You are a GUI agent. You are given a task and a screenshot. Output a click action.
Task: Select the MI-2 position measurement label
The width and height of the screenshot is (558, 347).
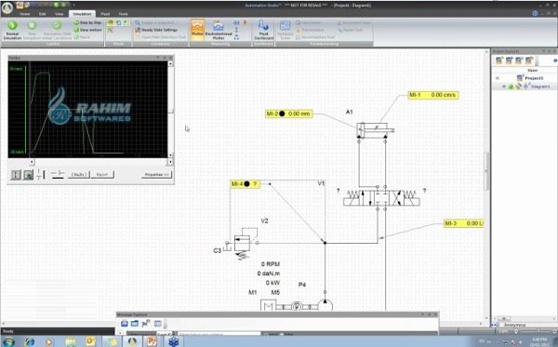[288, 113]
